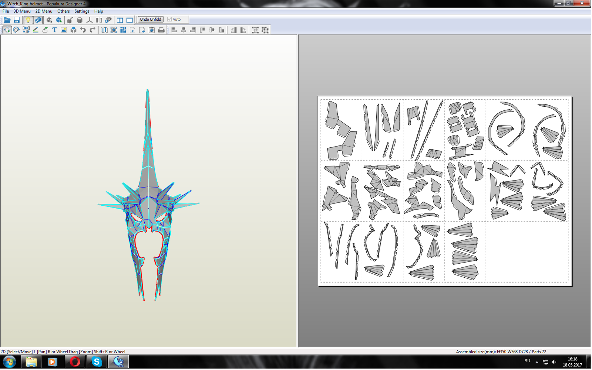Align selected parts to the right
592x370 pixels.
pyautogui.click(x=193, y=30)
